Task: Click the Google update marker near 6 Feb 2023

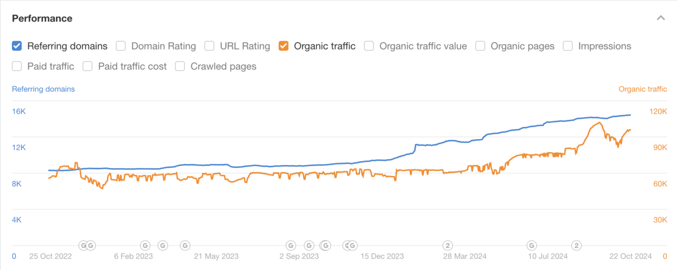Action: click(x=144, y=245)
